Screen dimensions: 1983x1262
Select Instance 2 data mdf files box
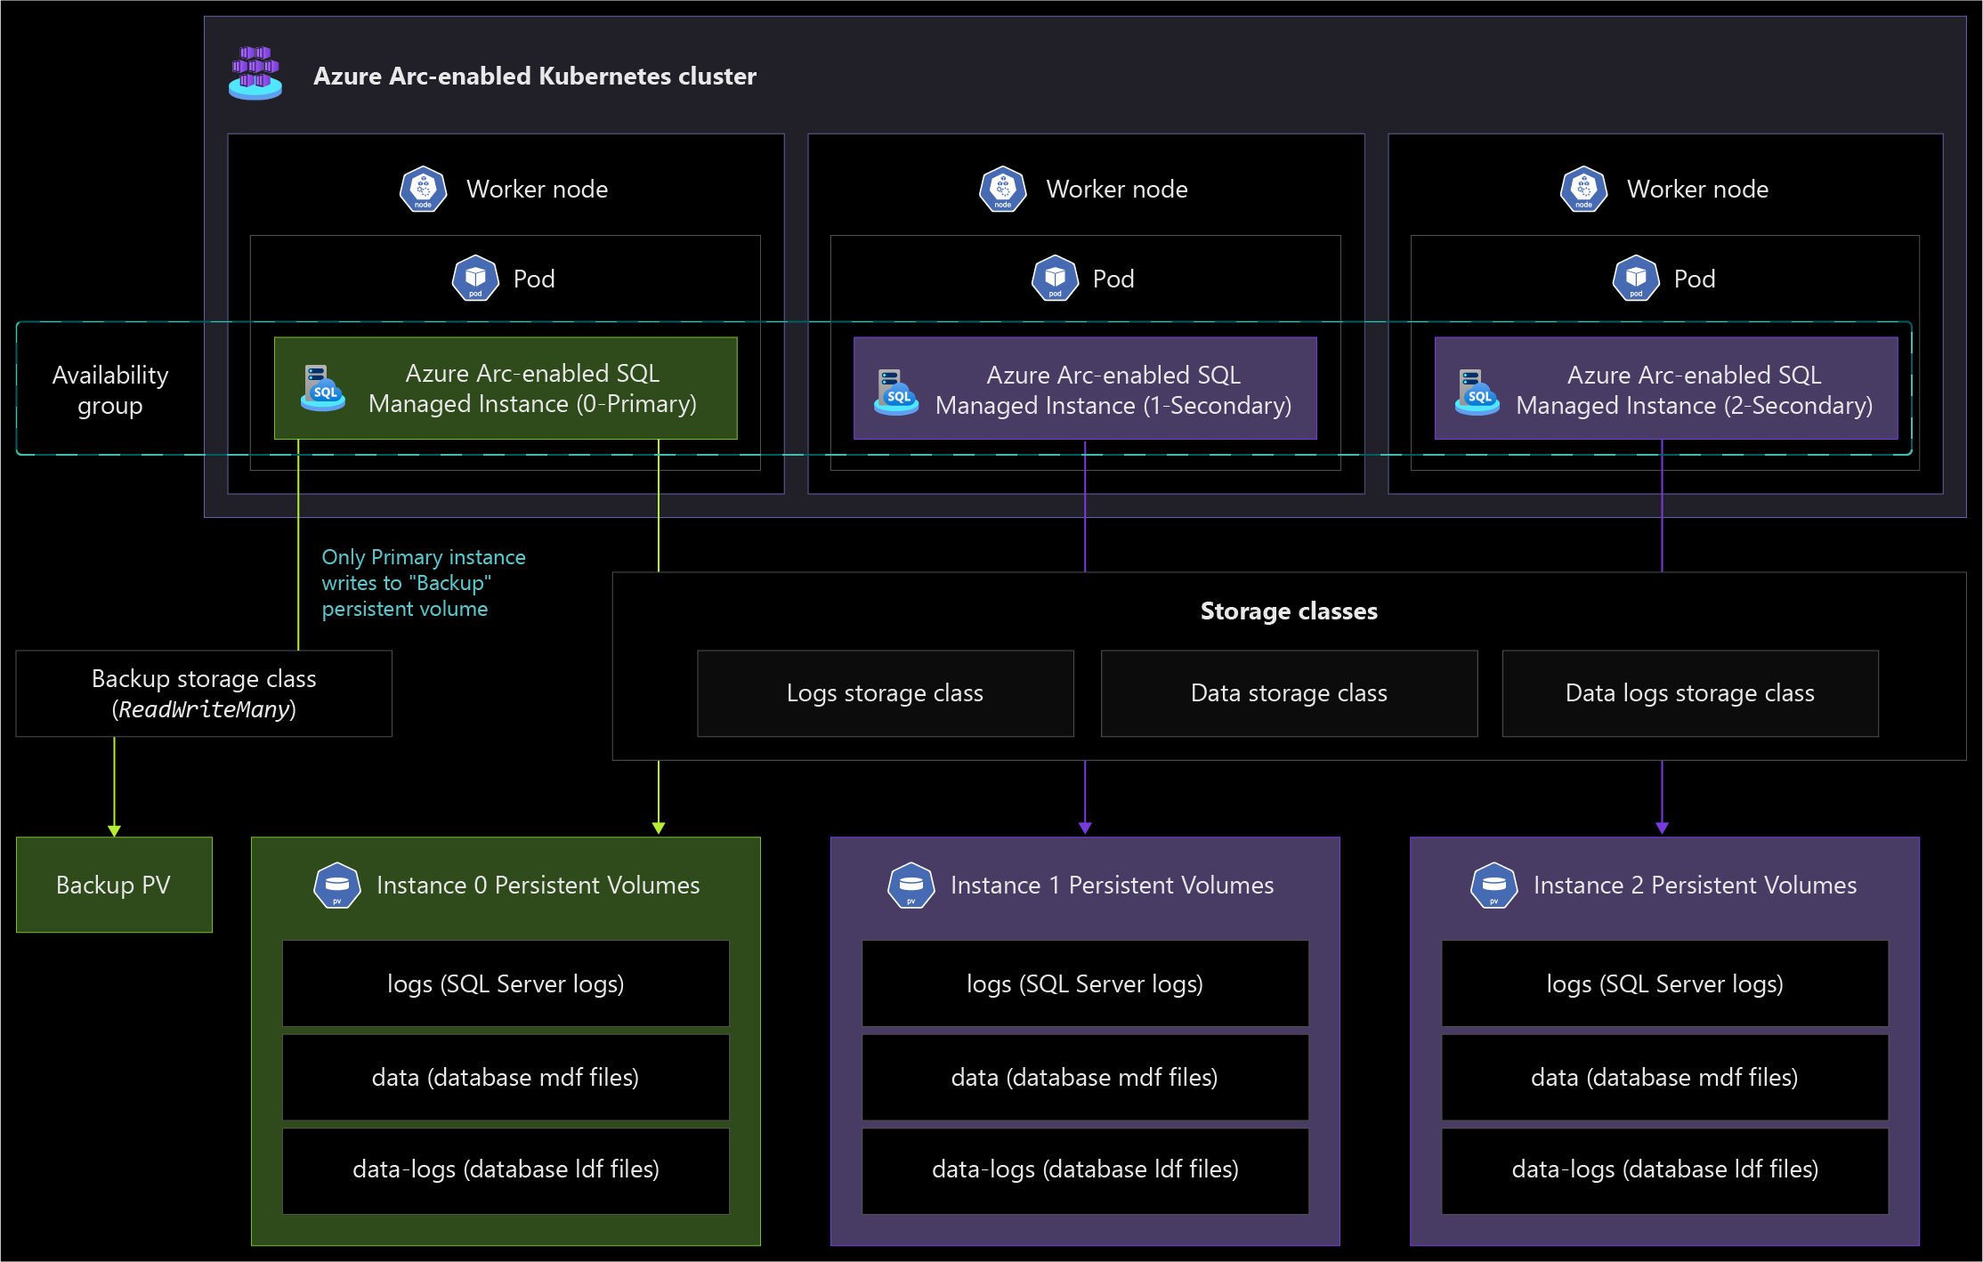click(1664, 1077)
